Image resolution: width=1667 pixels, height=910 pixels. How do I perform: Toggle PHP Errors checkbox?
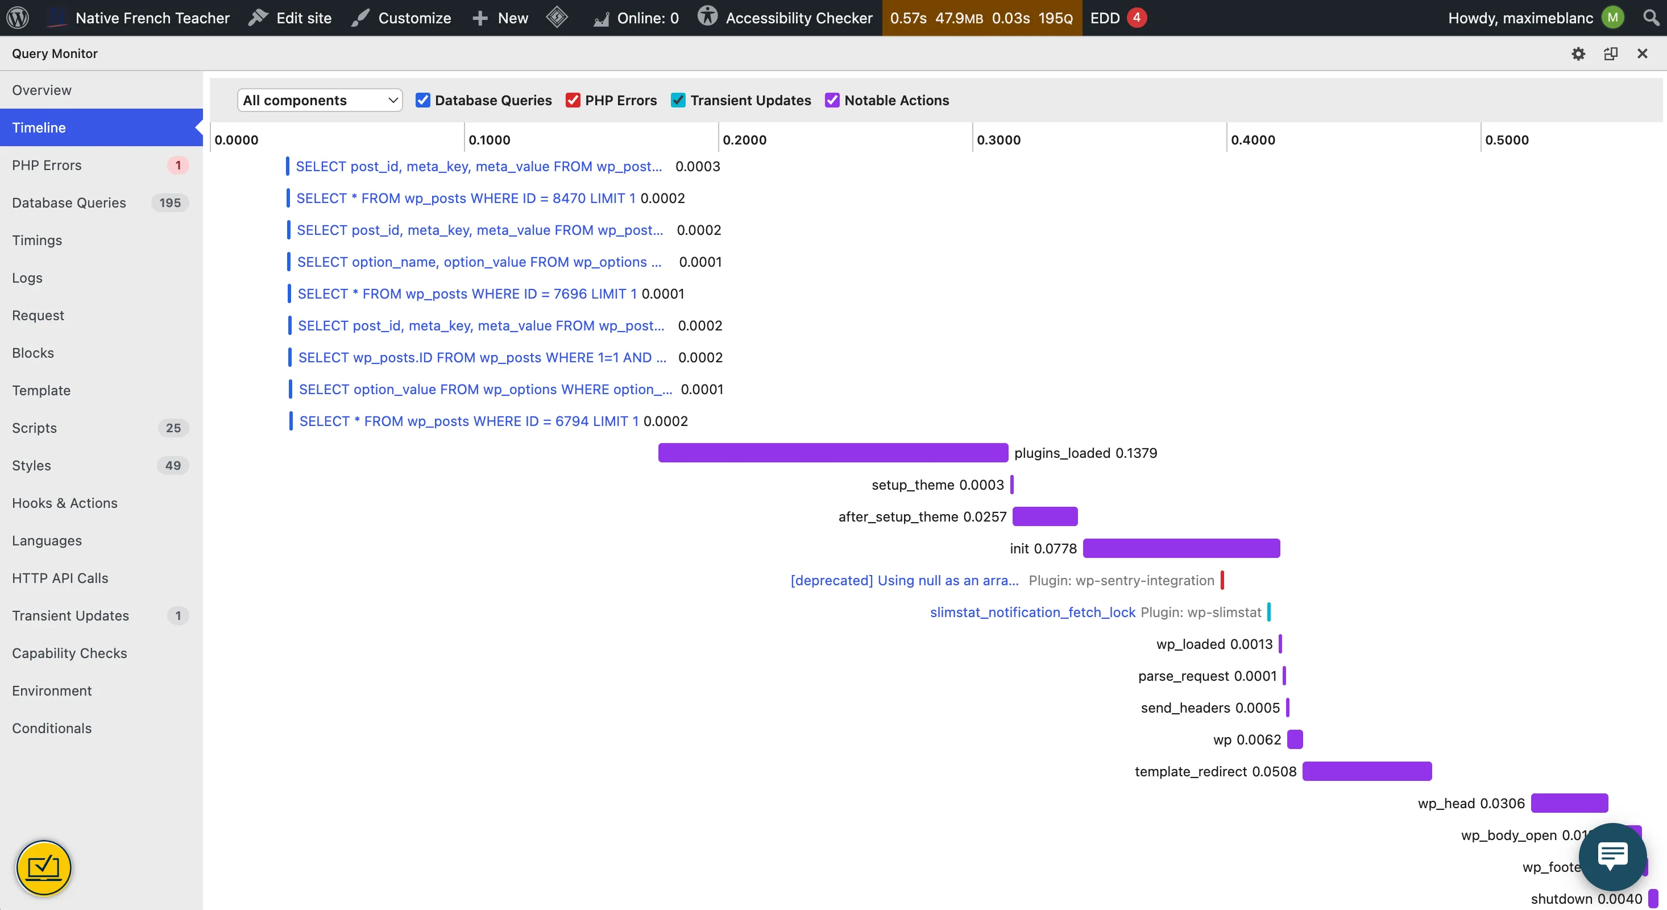[x=573, y=100]
